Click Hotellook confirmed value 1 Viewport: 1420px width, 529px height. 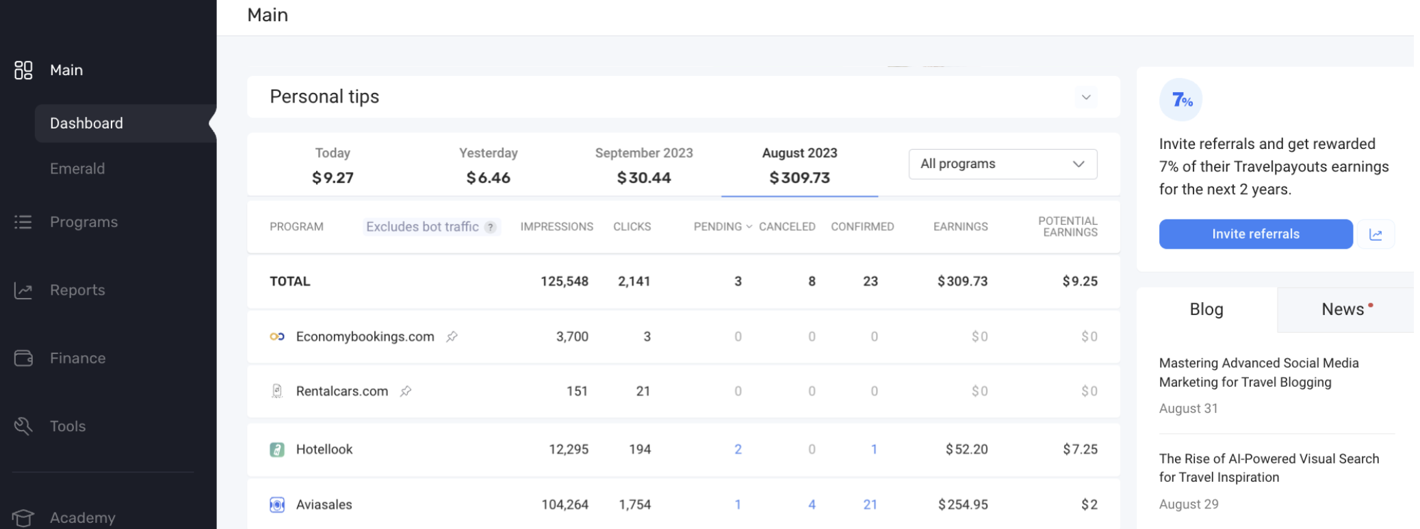point(874,449)
